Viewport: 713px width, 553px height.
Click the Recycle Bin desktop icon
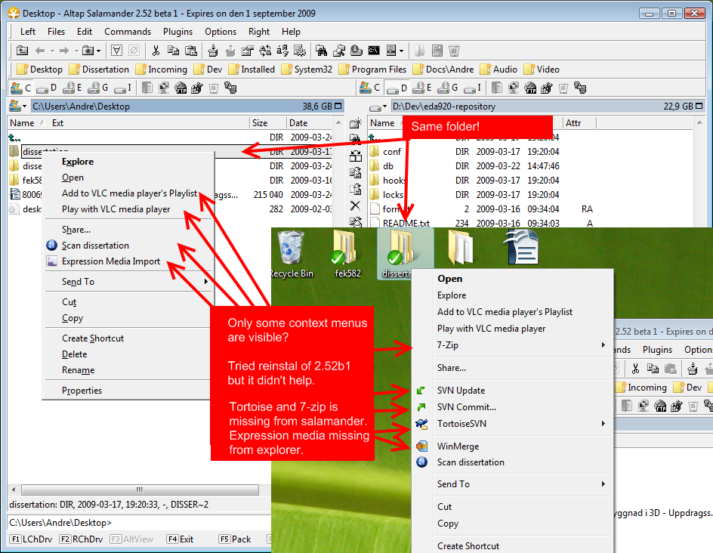pos(291,255)
